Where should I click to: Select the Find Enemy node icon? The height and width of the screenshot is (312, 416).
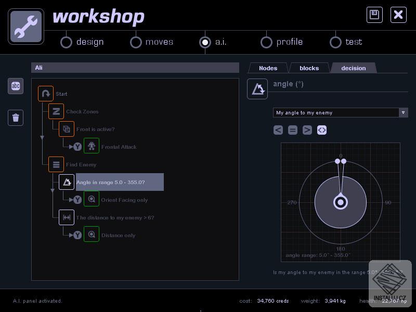point(56,164)
